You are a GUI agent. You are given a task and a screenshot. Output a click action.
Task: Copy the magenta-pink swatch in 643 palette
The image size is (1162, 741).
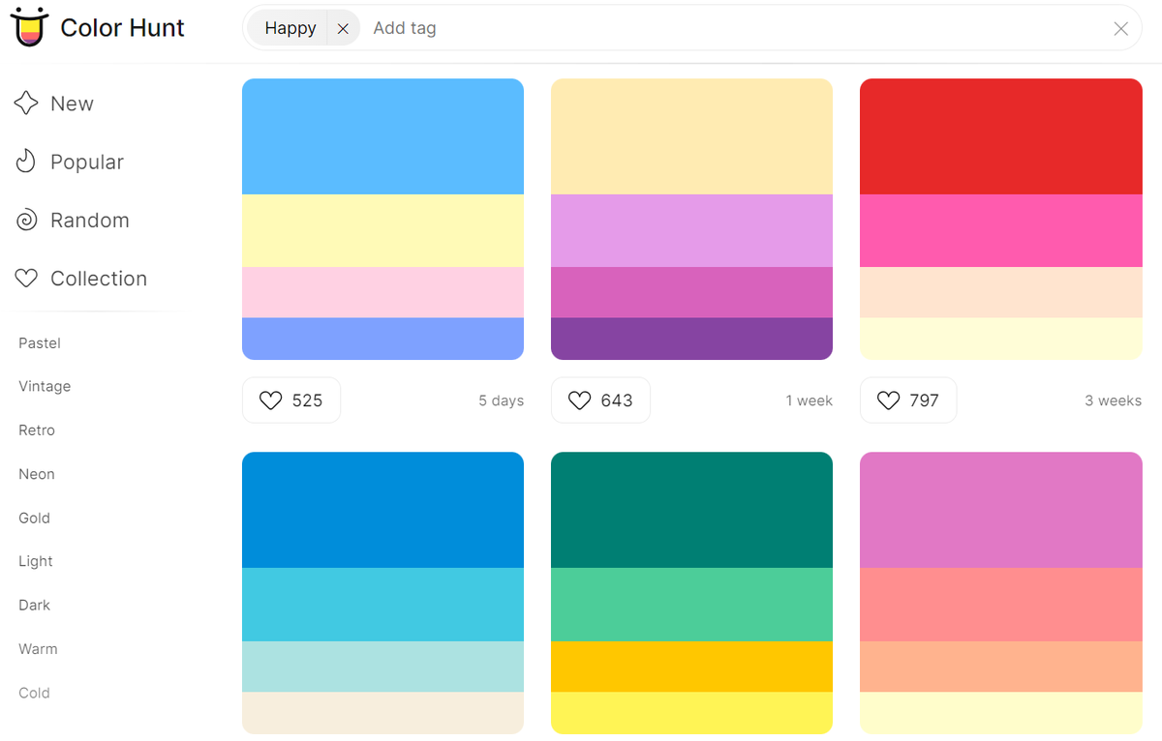click(691, 292)
